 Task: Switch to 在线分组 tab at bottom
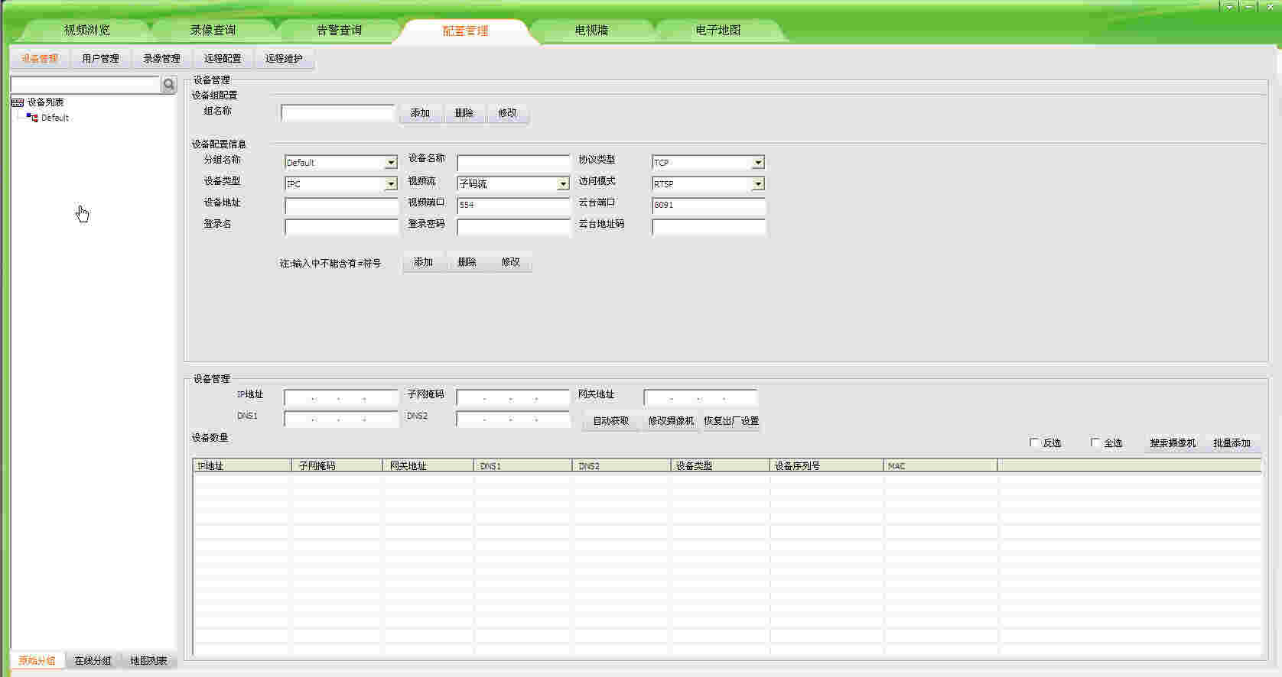(x=93, y=661)
